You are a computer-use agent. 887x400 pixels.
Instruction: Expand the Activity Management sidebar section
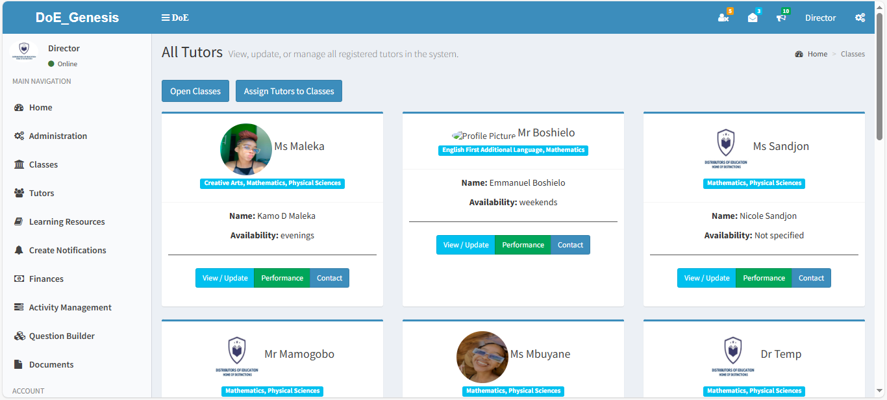[70, 308]
